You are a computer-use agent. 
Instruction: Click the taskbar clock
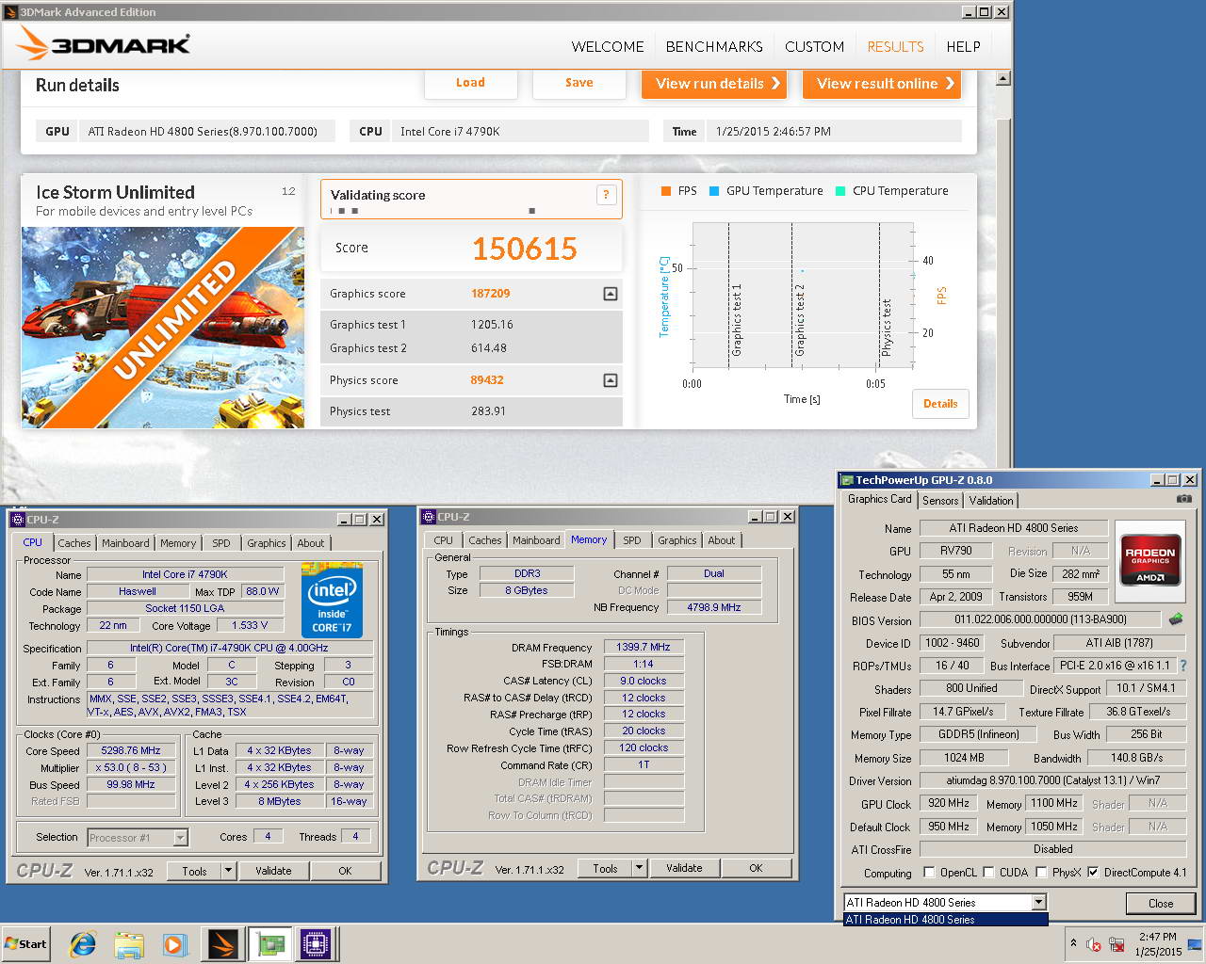(1158, 944)
